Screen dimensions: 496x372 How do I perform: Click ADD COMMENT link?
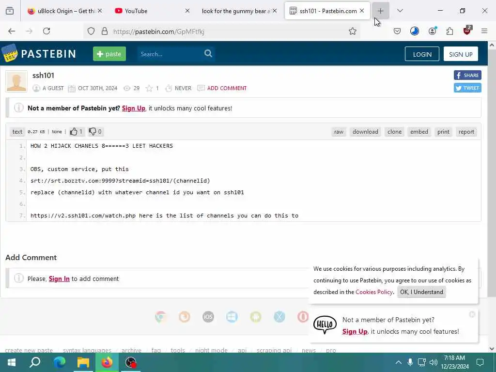point(227,88)
